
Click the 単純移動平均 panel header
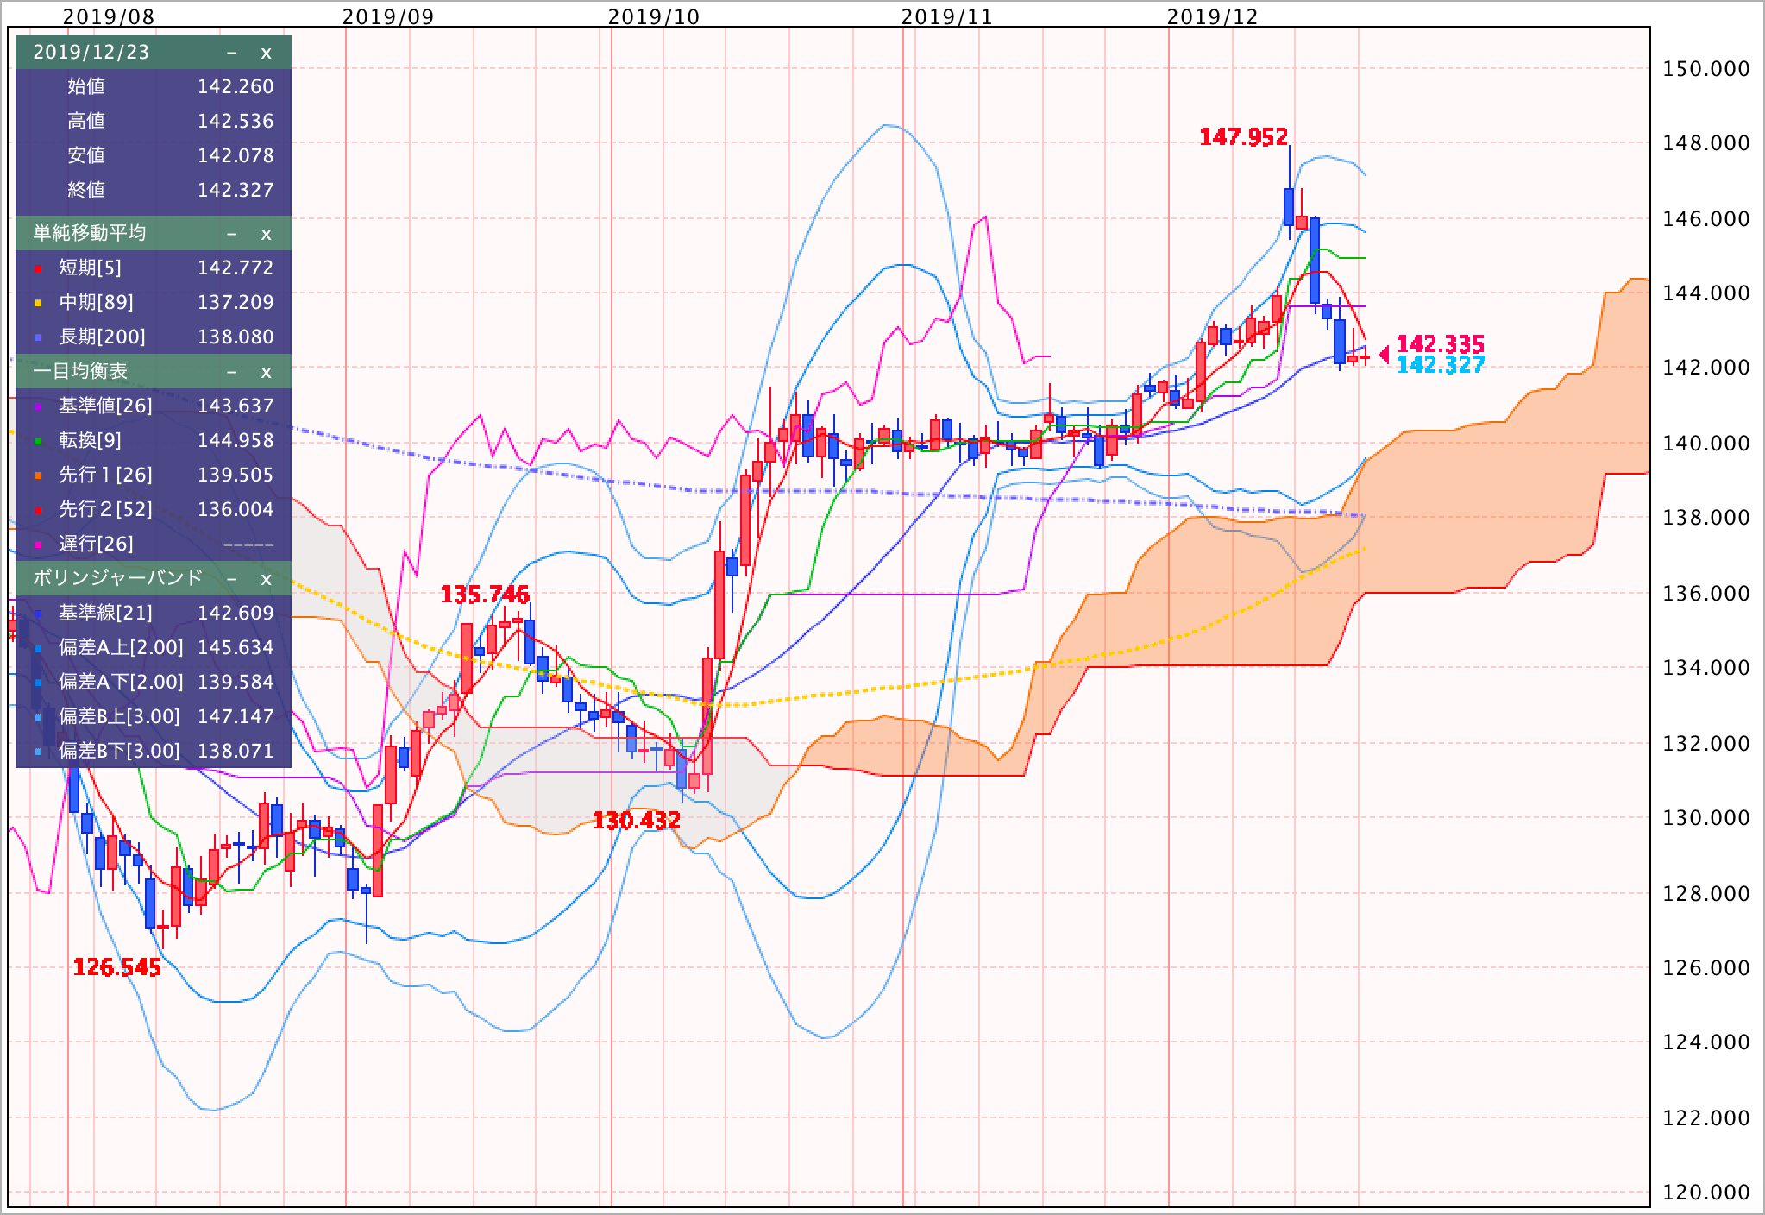tap(154, 233)
